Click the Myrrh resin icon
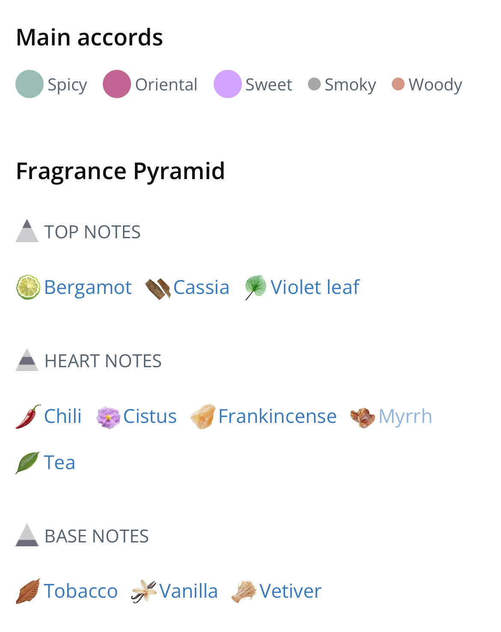 pos(363,418)
